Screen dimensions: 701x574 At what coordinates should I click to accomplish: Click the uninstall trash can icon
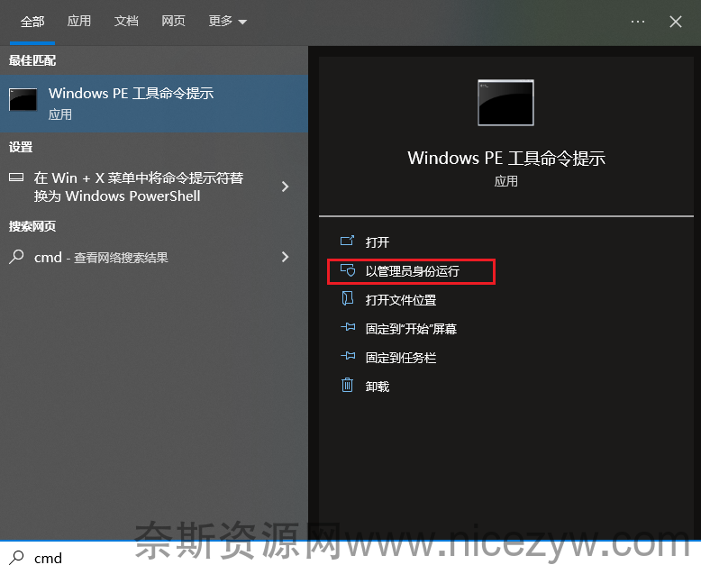[x=348, y=385]
